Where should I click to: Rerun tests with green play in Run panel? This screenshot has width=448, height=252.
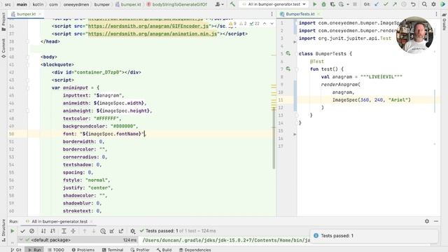[x=13, y=231]
